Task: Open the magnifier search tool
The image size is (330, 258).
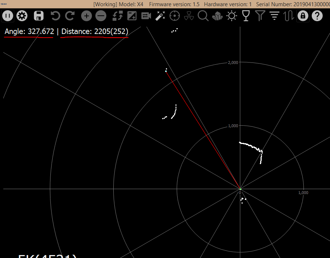Action: tap(203, 16)
